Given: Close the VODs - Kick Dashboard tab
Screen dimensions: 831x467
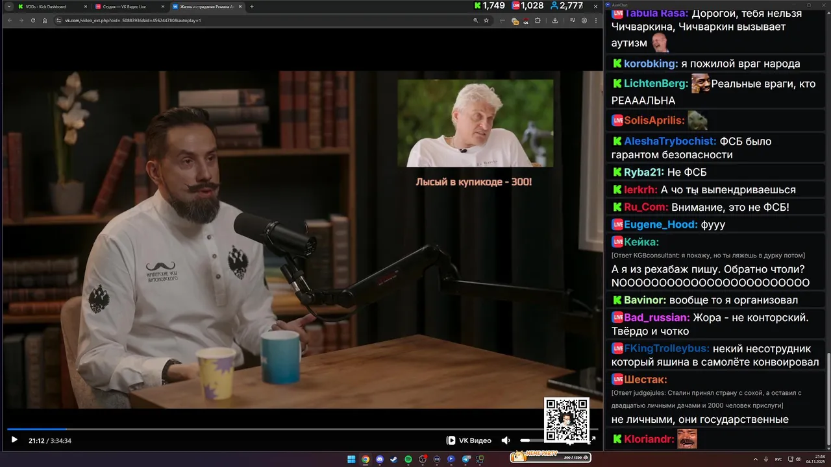Looking at the screenshot, I should click(86, 6).
